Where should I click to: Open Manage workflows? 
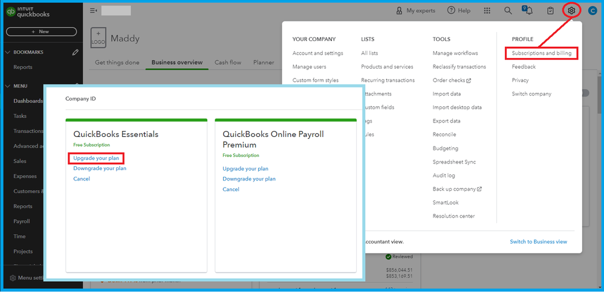[x=455, y=53]
